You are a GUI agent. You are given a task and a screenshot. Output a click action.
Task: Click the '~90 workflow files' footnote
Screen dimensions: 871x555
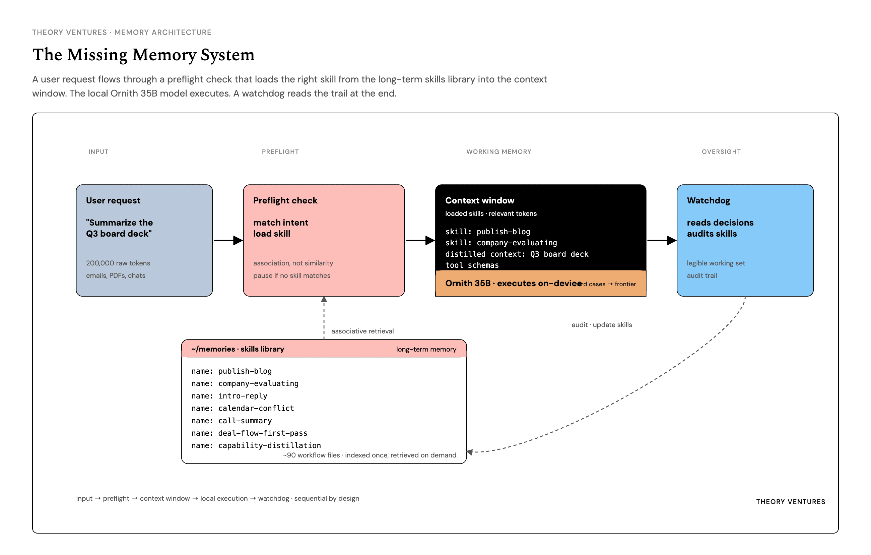(x=370, y=455)
